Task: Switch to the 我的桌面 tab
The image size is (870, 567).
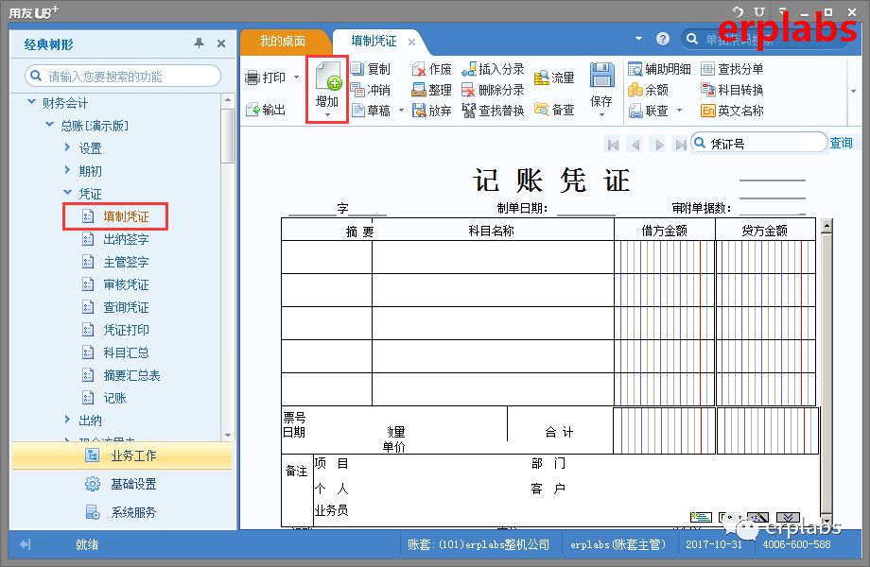Action: coord(283,41)
